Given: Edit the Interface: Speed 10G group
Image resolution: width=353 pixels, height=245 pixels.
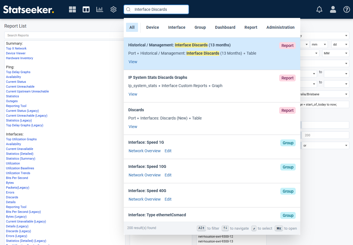Looking at the screenshot, I should point(168,175).
